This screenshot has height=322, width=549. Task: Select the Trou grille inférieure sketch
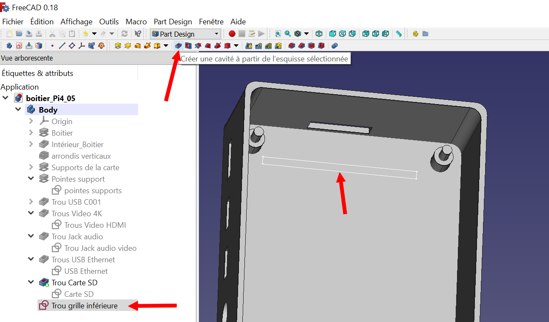tap(84, 305)
